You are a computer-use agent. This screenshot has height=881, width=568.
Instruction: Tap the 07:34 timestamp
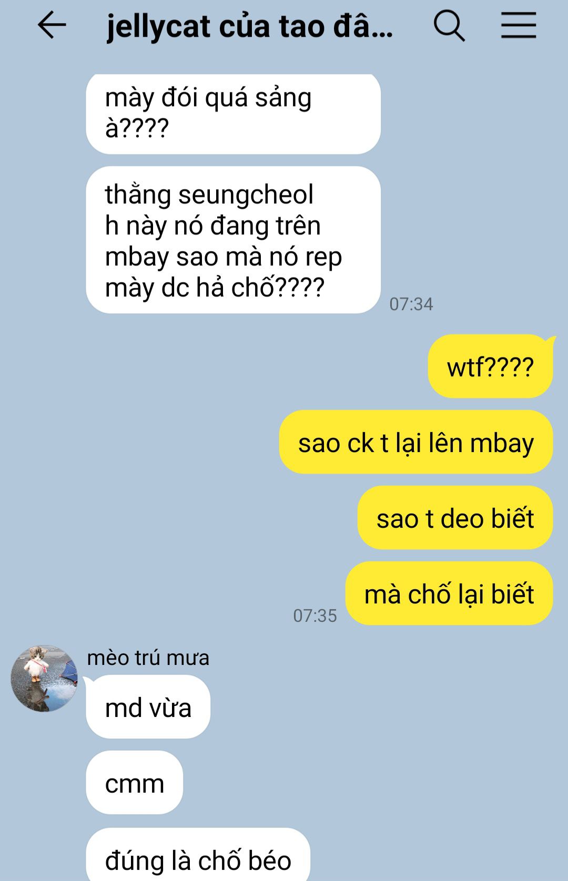click(411, 304)
